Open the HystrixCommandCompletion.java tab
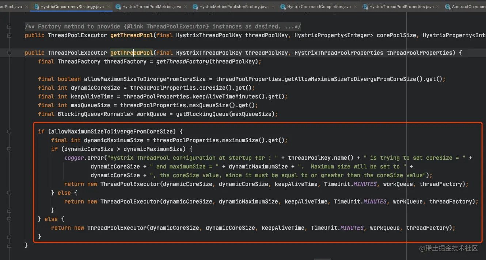The width and height of the screenshot is (486, 260). coord(319,7)
